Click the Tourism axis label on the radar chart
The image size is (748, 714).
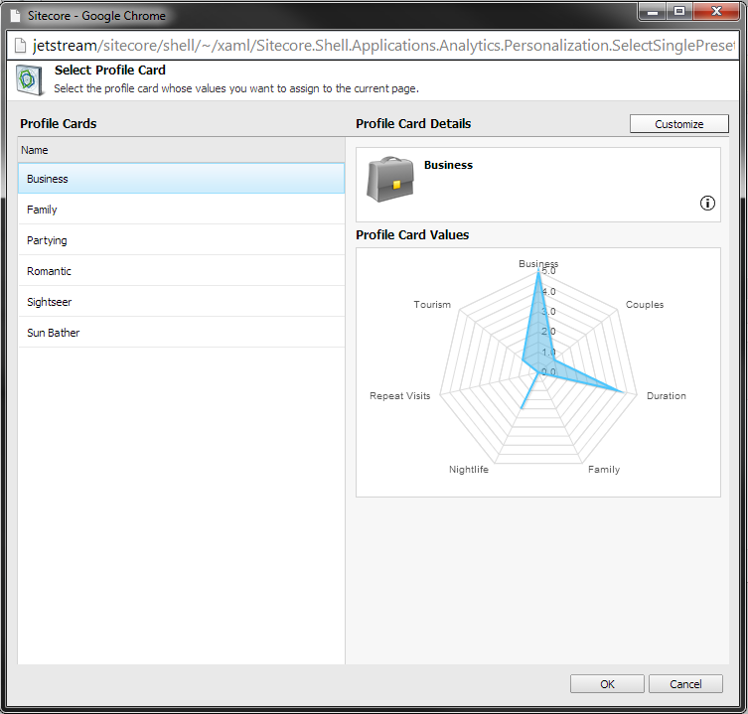tap(432, 304)
